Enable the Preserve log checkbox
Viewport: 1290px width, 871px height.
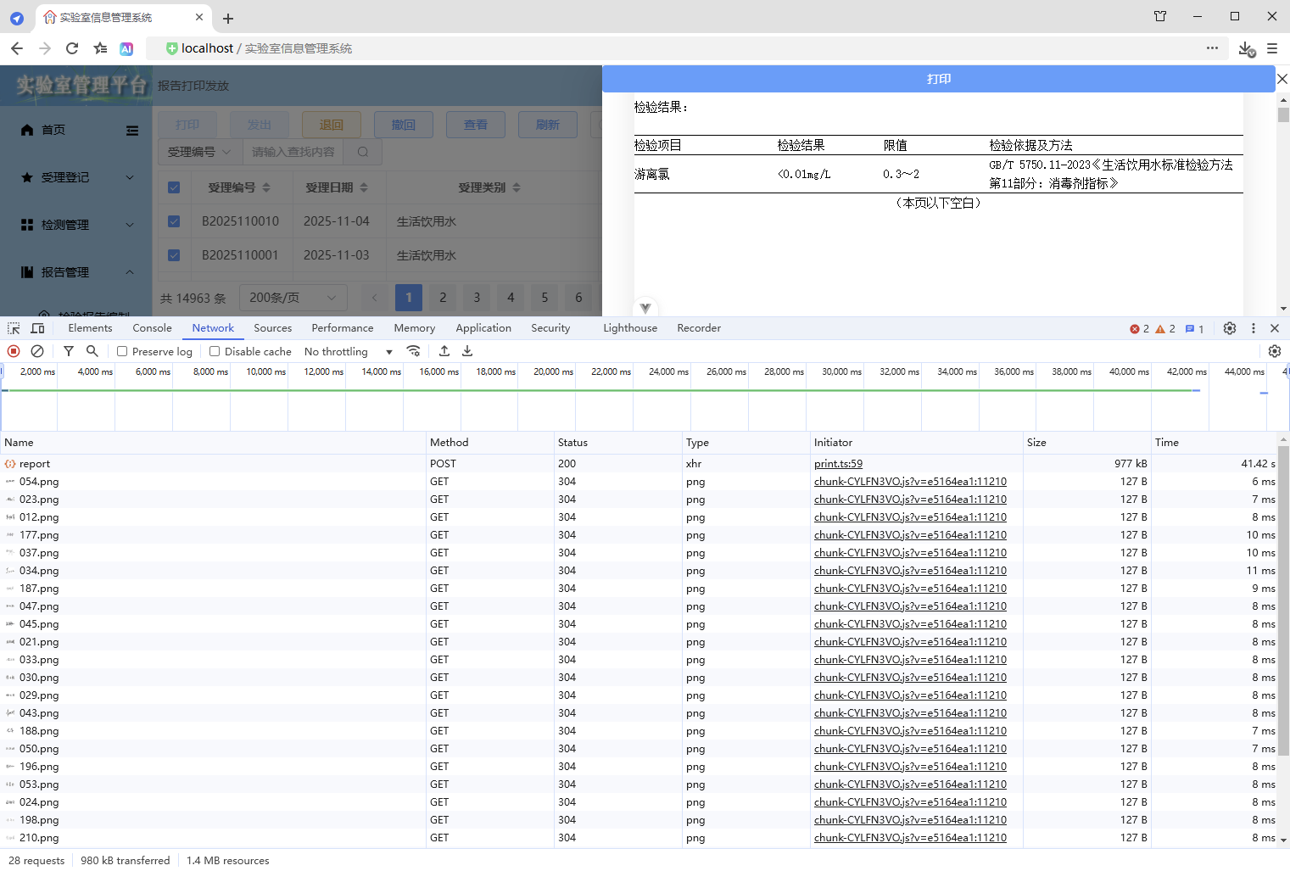click(x=122, y=350)
